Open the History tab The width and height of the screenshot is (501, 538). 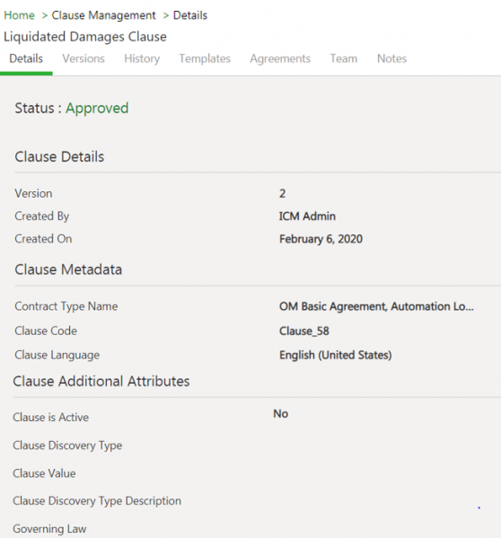[142, 59]
